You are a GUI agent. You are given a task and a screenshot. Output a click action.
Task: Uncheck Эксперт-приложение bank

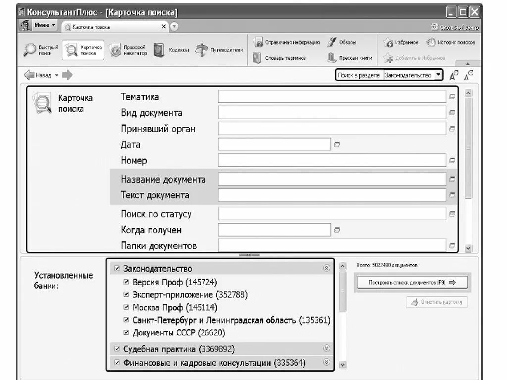[126, 294]
